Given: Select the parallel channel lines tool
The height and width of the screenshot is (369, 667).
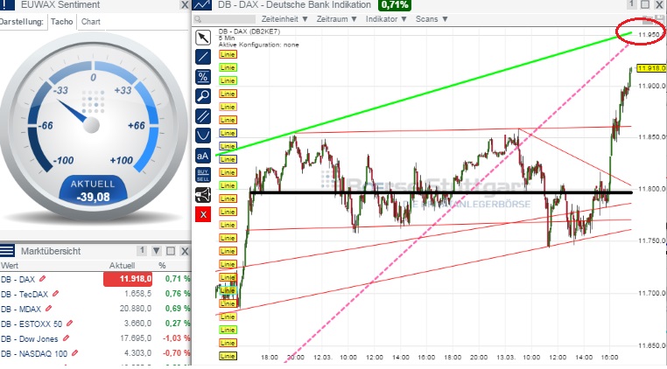Looking at the screenshot, I should coord(203,116).
